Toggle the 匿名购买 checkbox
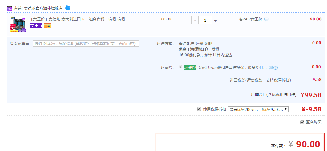Viewport: 327px width, 151px height. [302, 122]
